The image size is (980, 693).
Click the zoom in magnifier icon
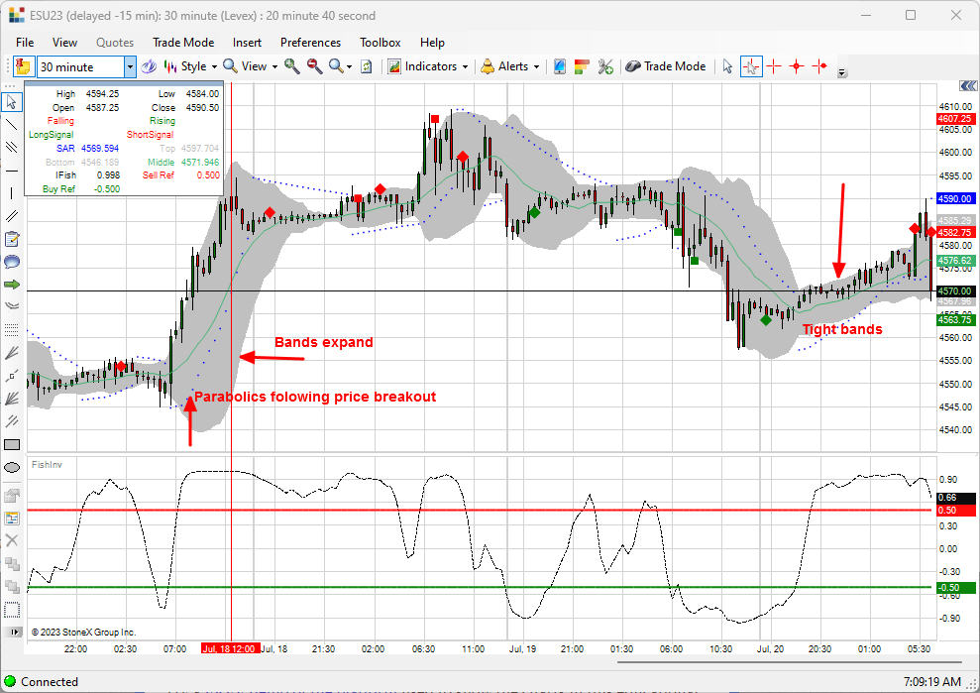tap(291, 66)
